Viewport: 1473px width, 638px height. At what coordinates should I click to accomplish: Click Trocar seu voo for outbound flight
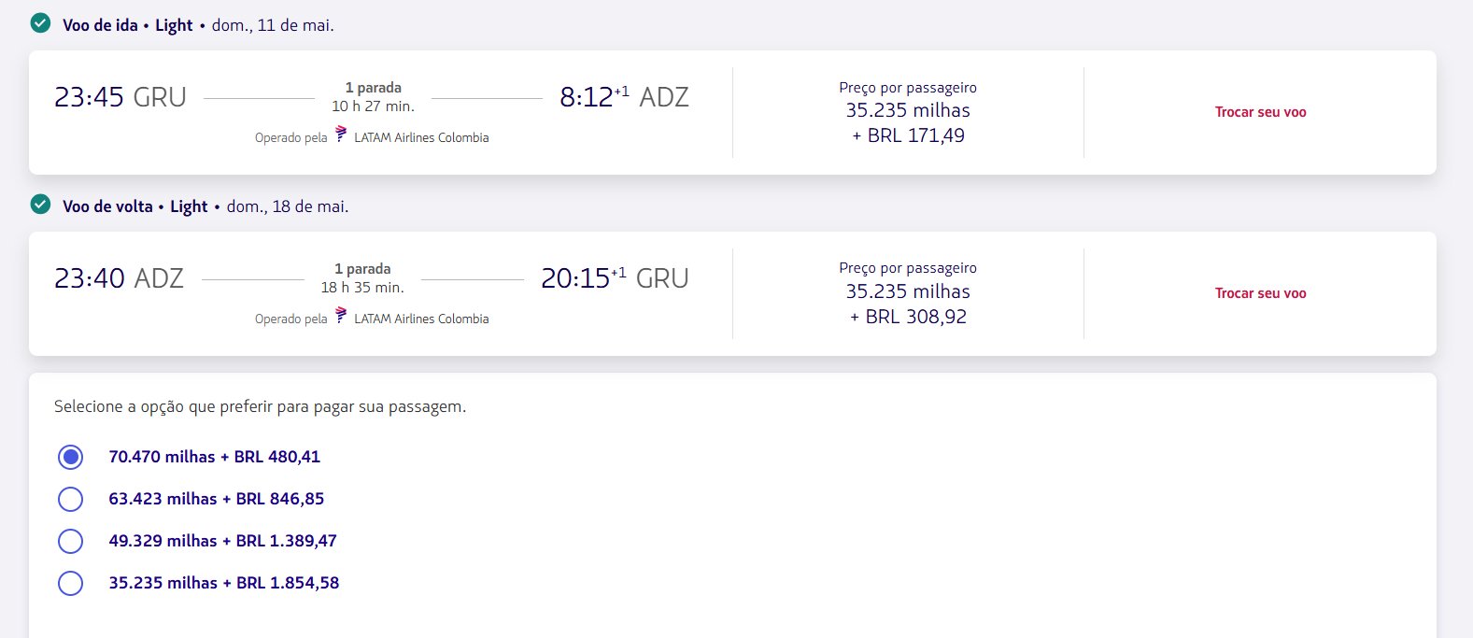point(1260,112)
